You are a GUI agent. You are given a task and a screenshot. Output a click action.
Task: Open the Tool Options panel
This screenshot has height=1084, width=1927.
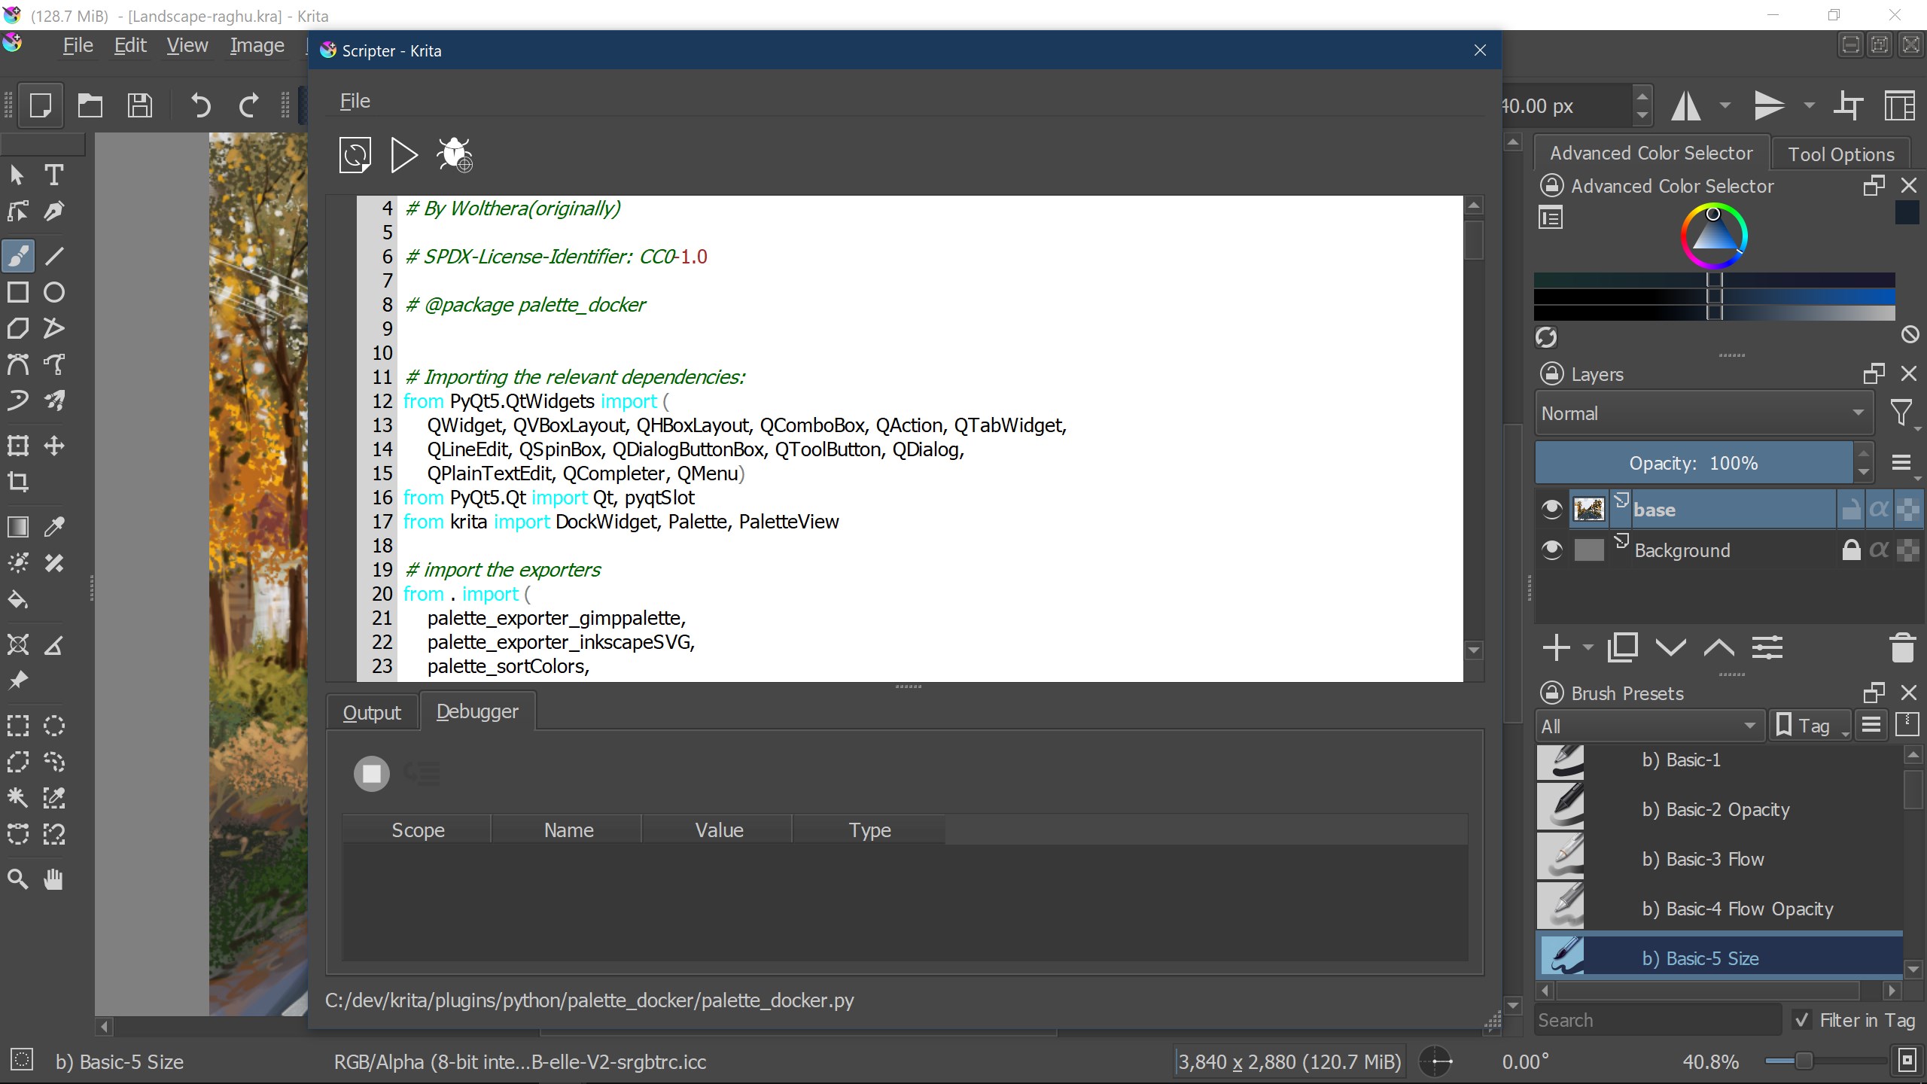pyautogui.click(x=1841, y=153)
